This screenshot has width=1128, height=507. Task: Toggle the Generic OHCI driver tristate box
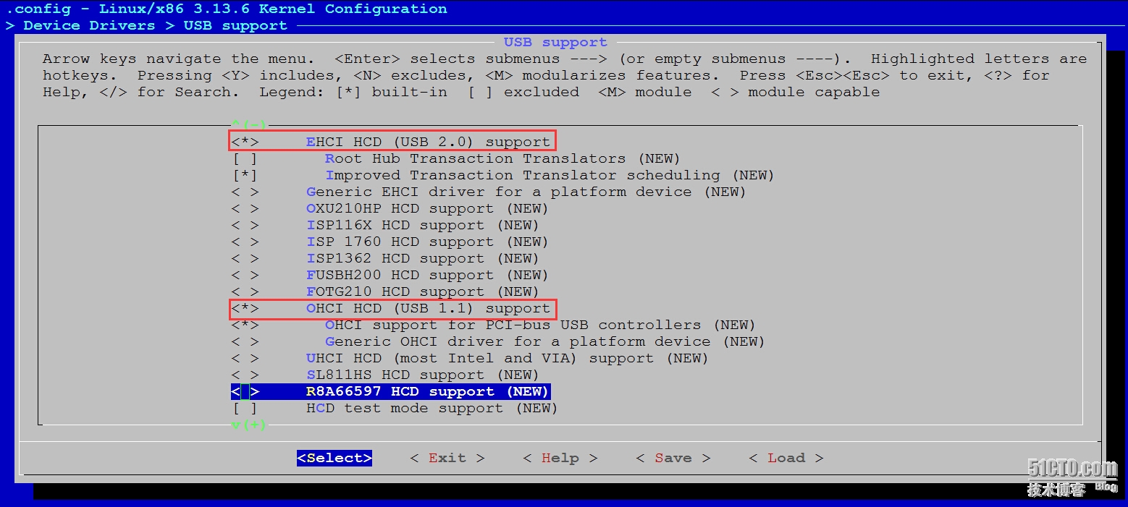point(245,341)
